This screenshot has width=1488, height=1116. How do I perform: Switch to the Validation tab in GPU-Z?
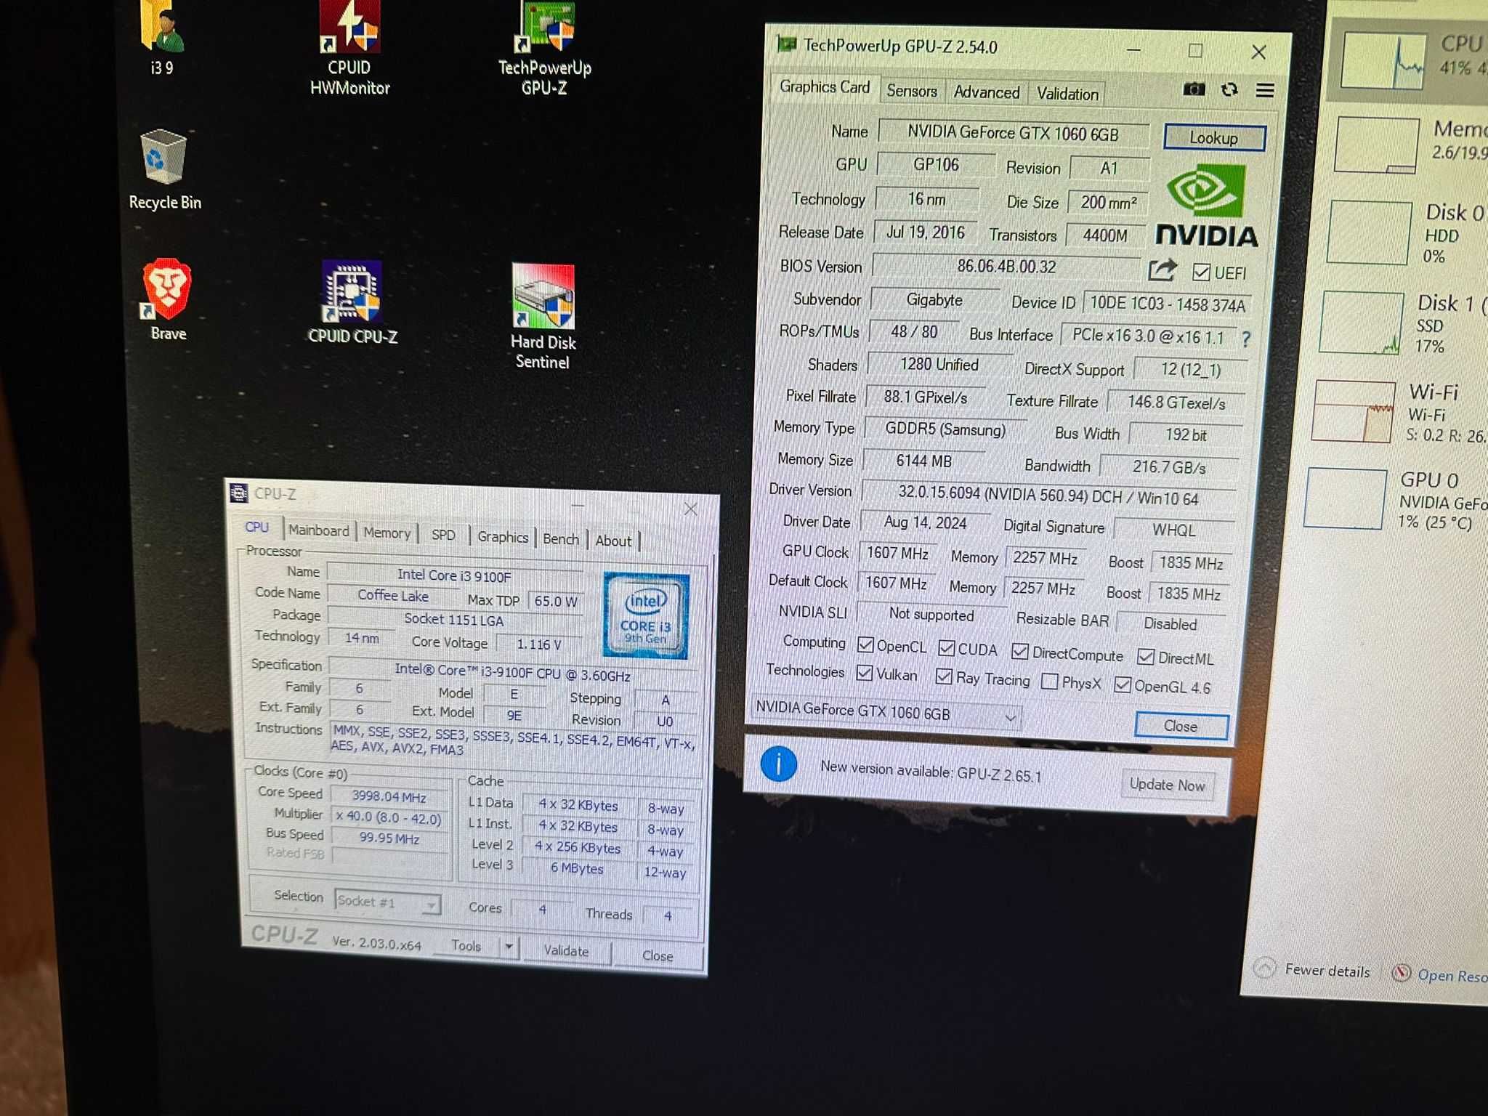click(x=1067, y=94)
